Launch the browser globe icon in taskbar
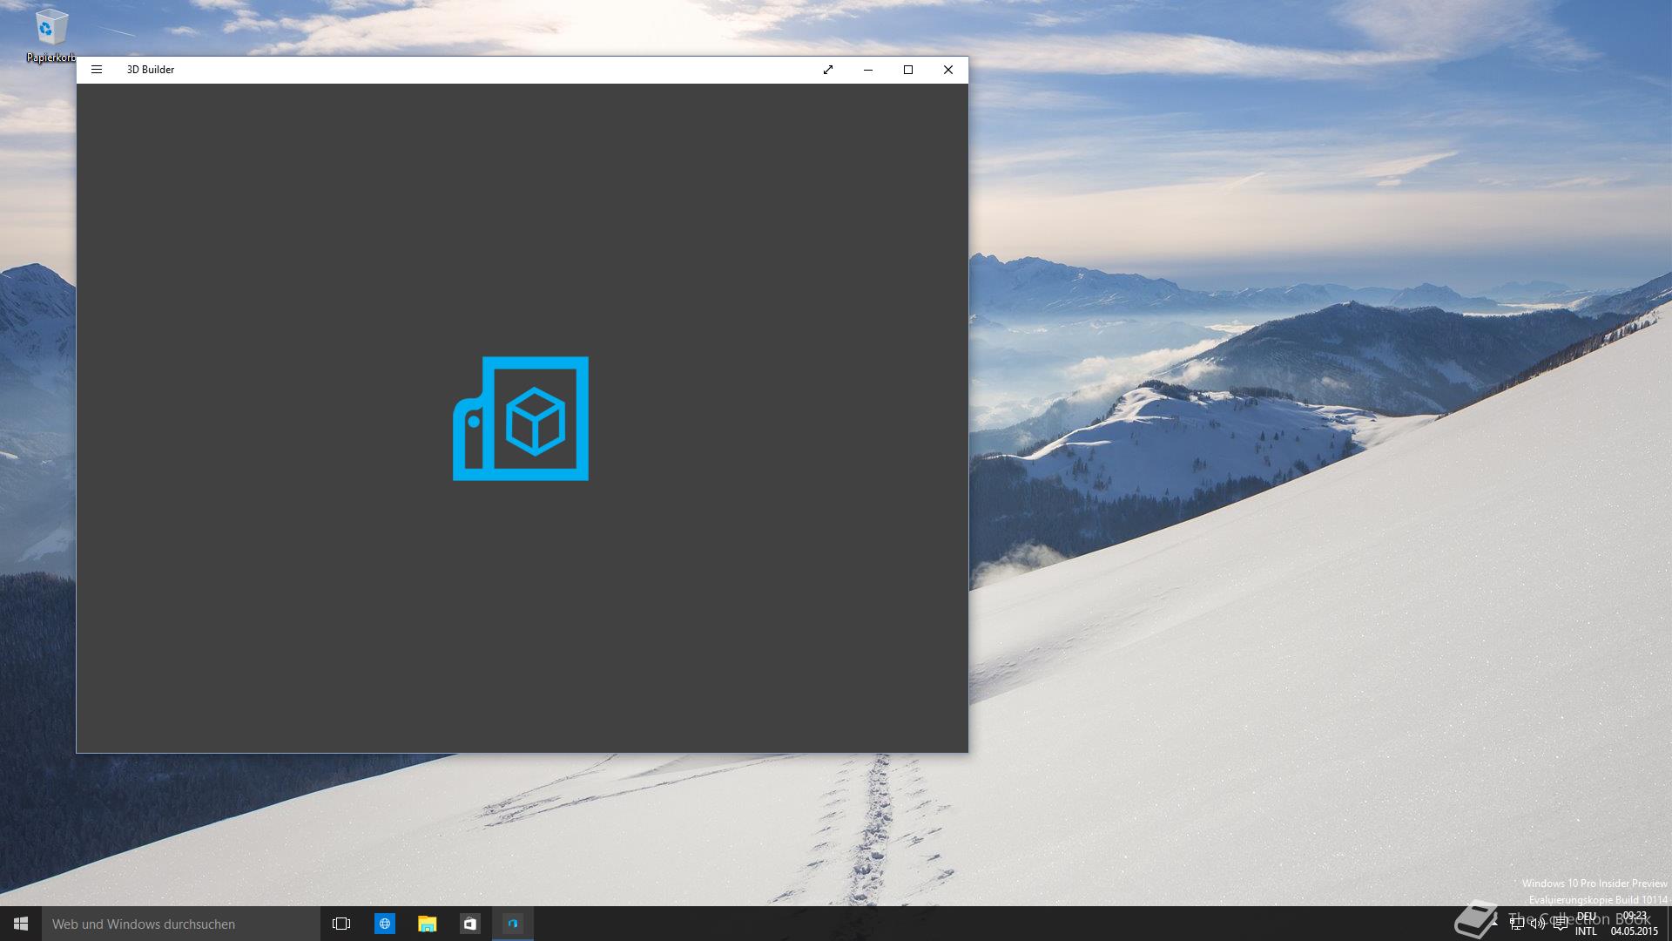Image resolution: width=1672 pixels, height=941 pixels. coord(384,924)
